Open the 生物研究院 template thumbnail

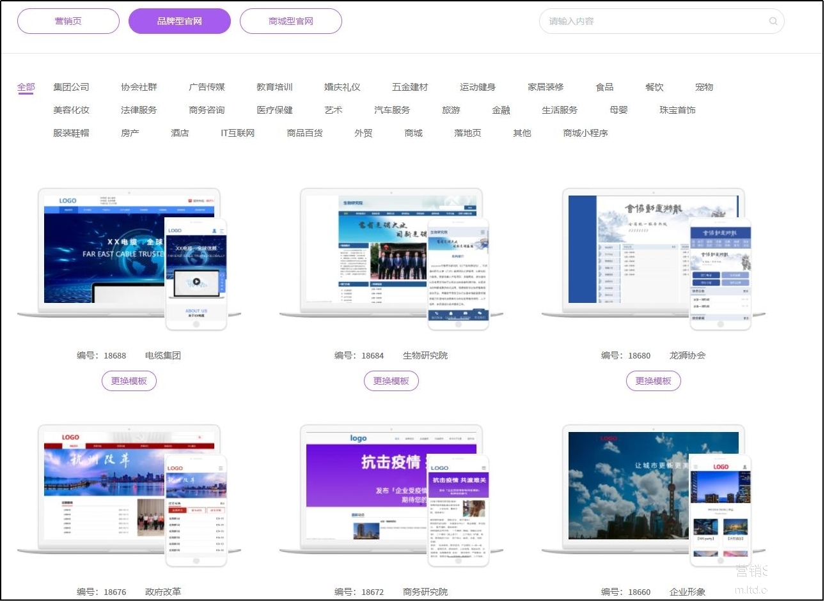391,256
